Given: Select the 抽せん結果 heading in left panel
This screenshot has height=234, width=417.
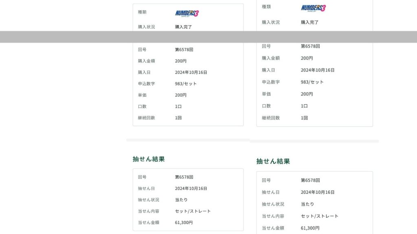Looking at the screenshot, I should click(x=149, y=159).
